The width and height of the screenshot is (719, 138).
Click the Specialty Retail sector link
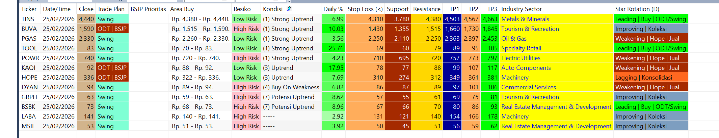point(521,48)
